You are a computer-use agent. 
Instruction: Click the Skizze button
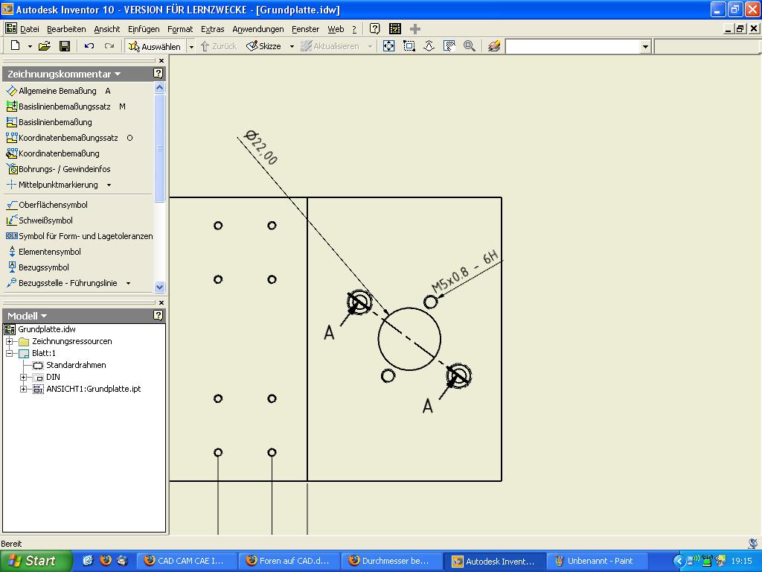click(264, 46)
